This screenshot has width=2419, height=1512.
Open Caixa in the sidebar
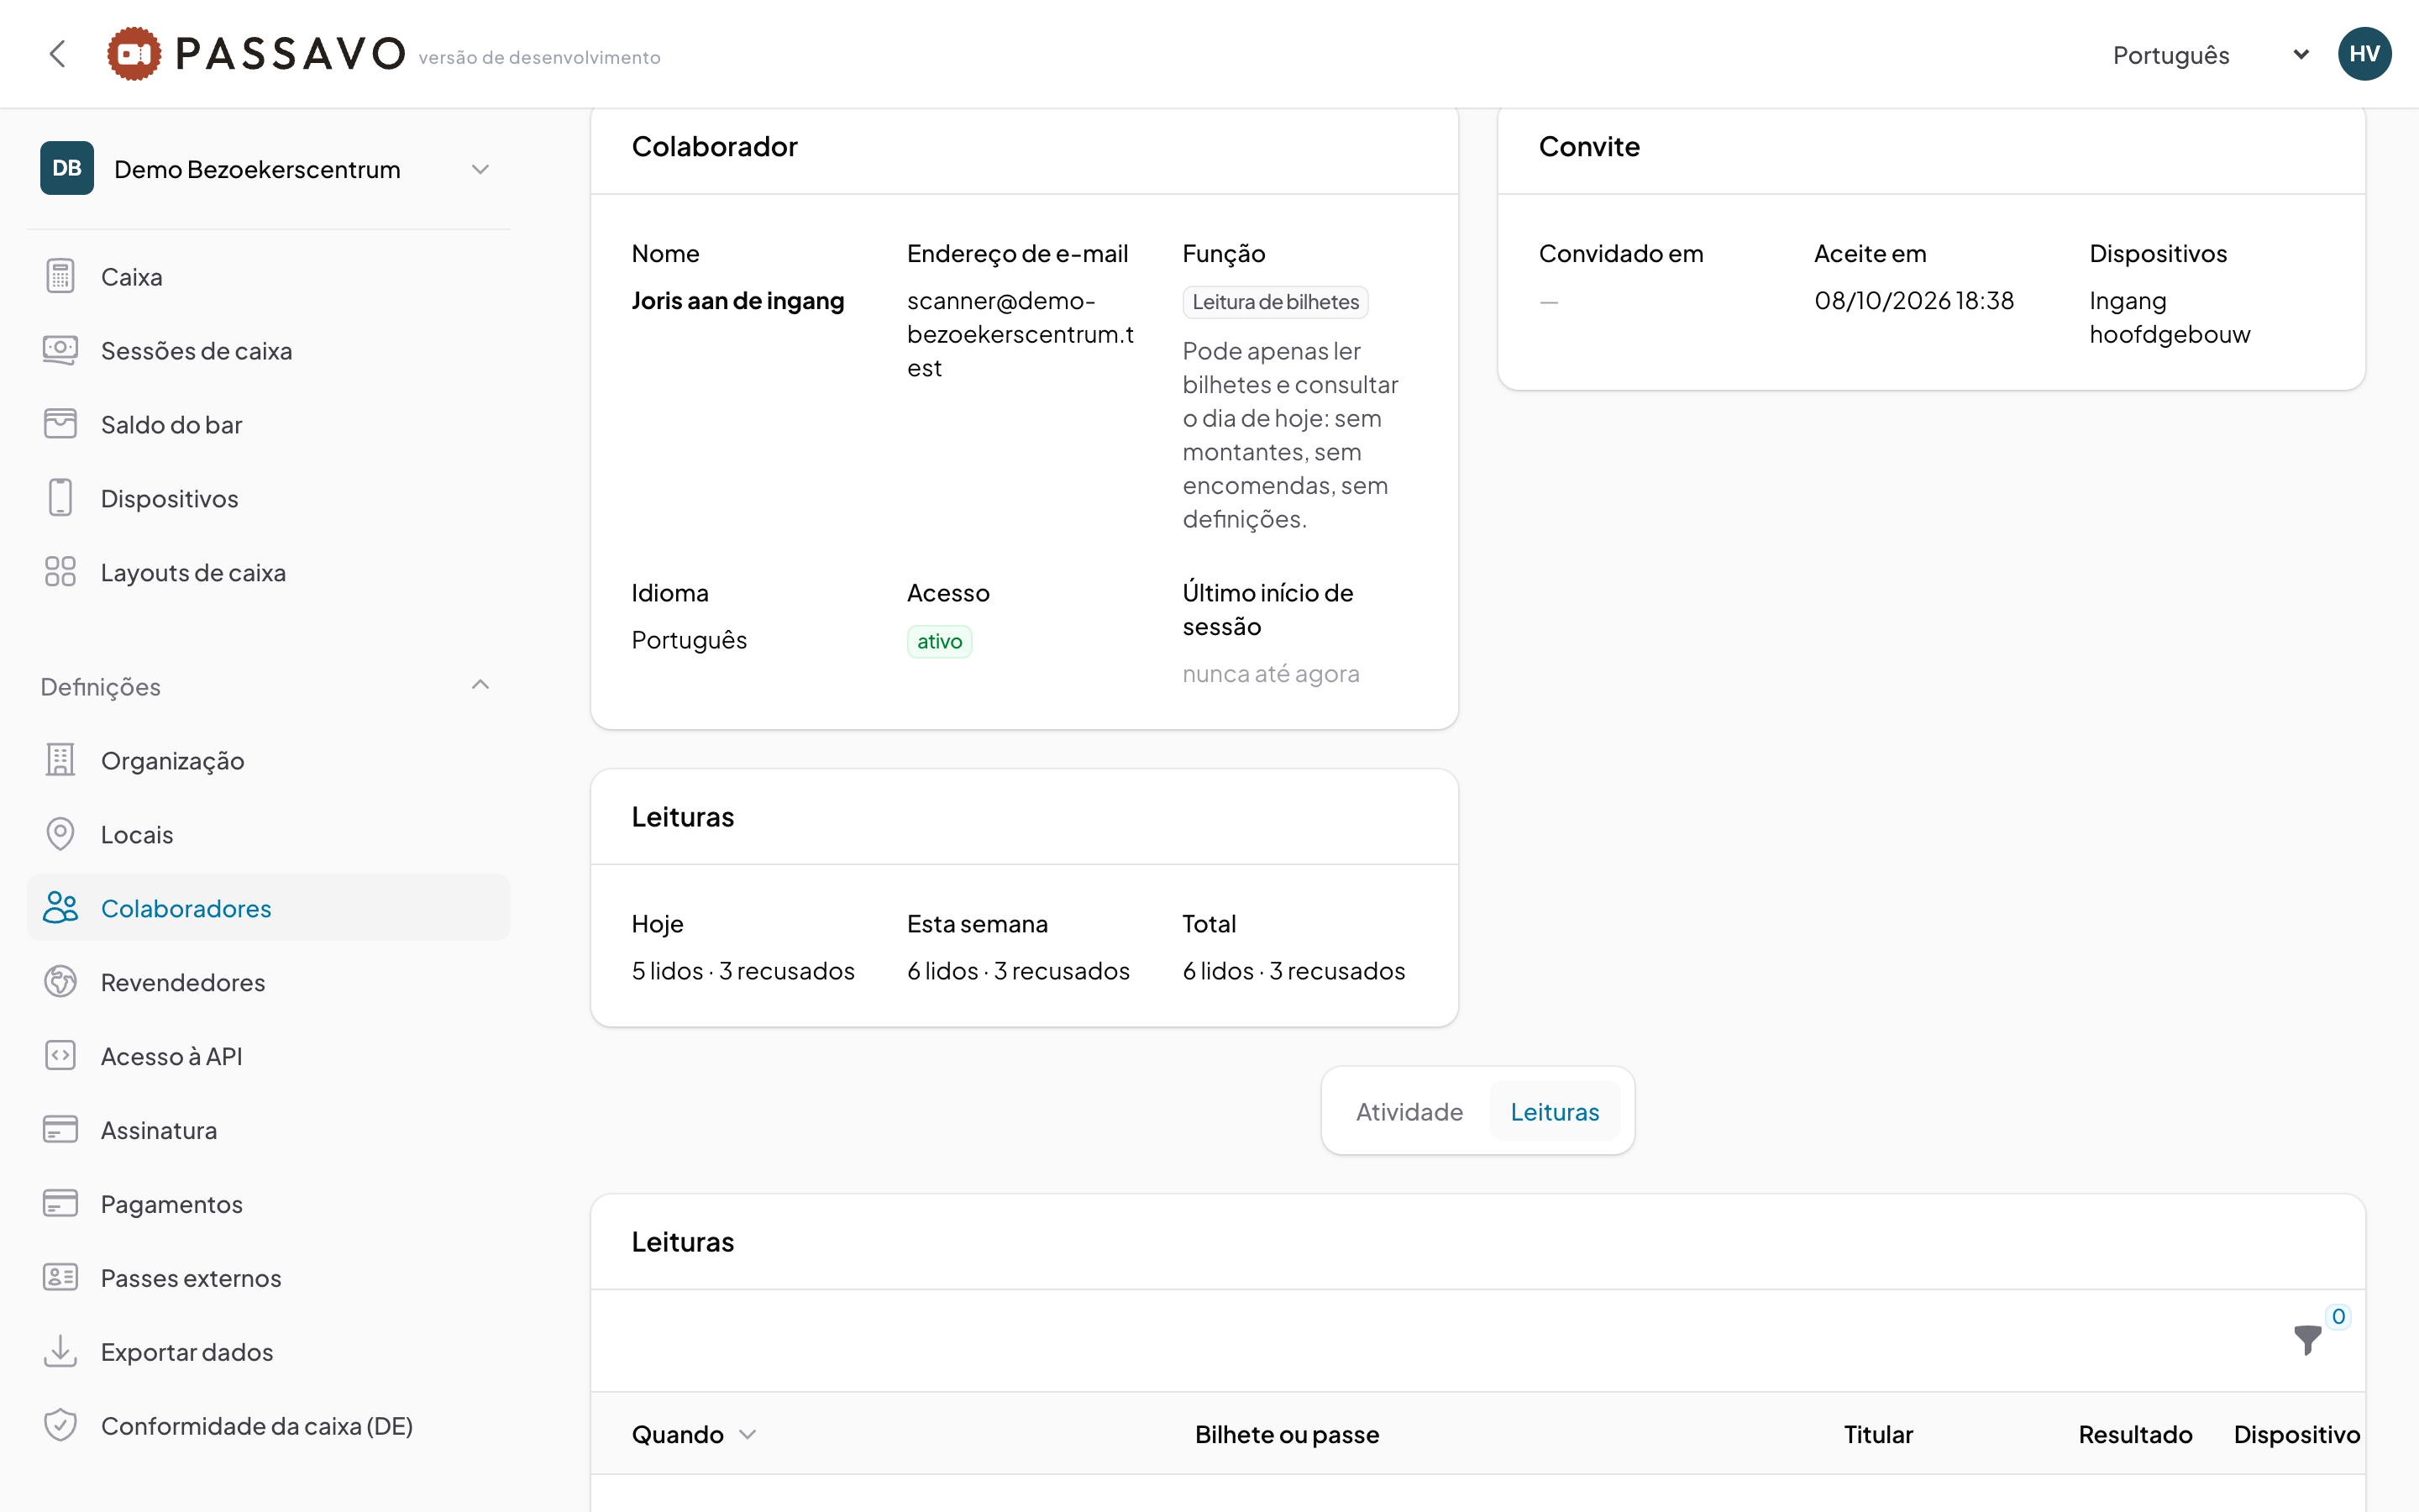click(x=269, y=277)
